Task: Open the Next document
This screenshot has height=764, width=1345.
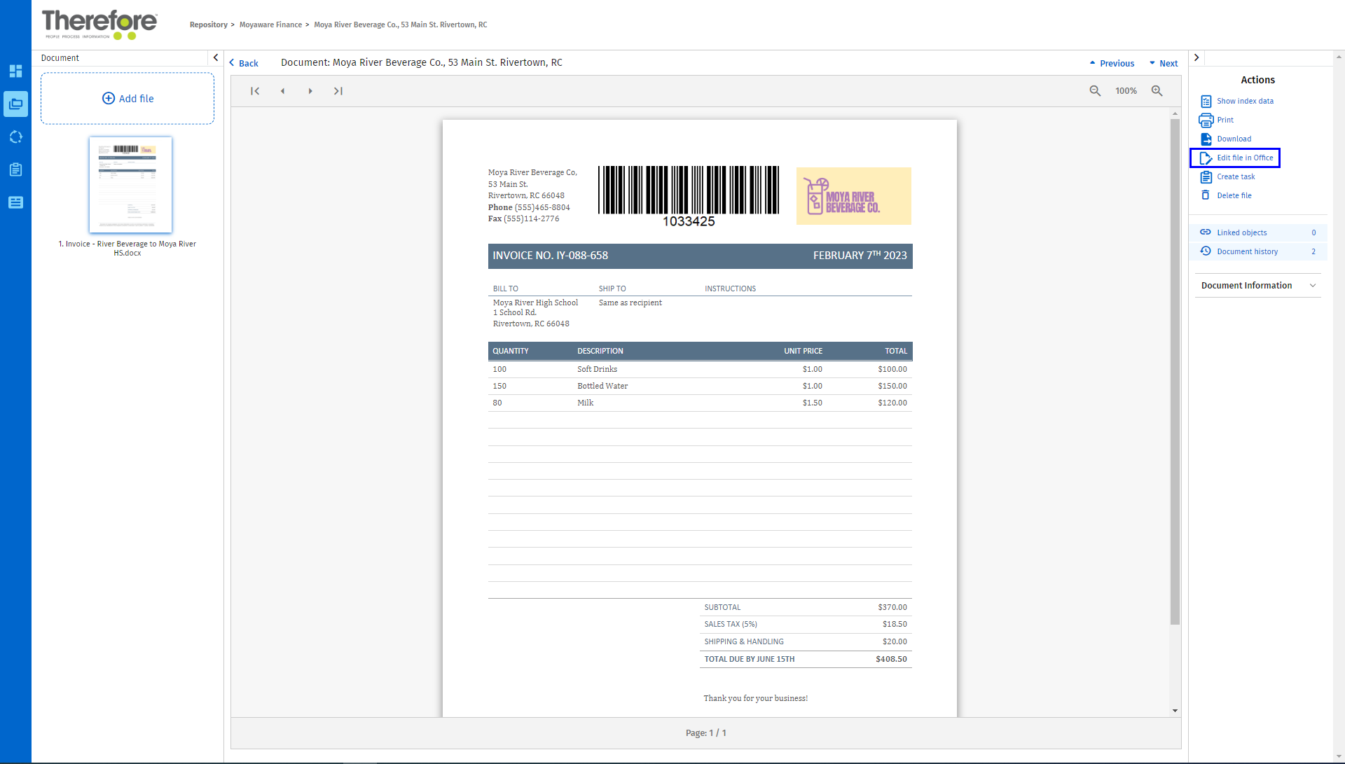Action: [1164, 63]
